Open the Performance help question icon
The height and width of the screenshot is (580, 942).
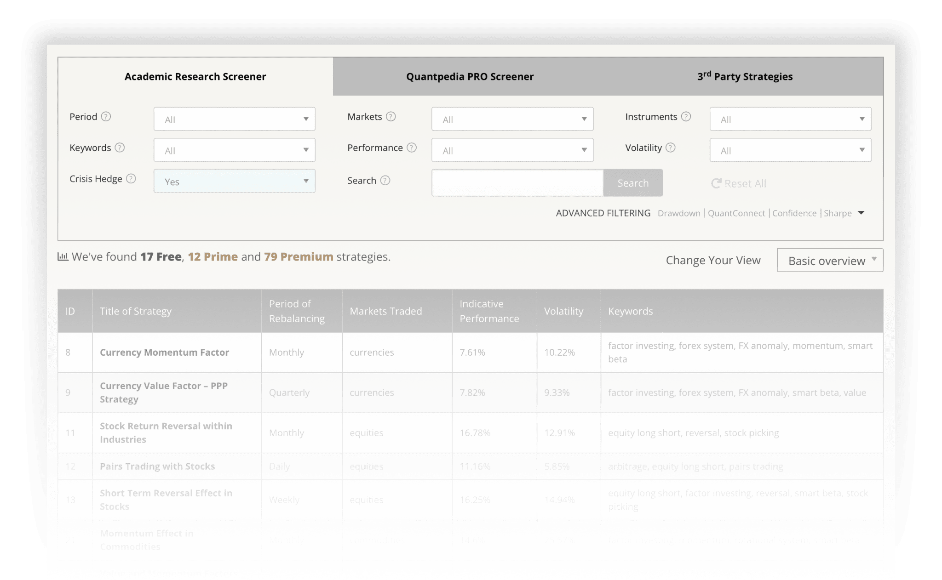point(412,148)
